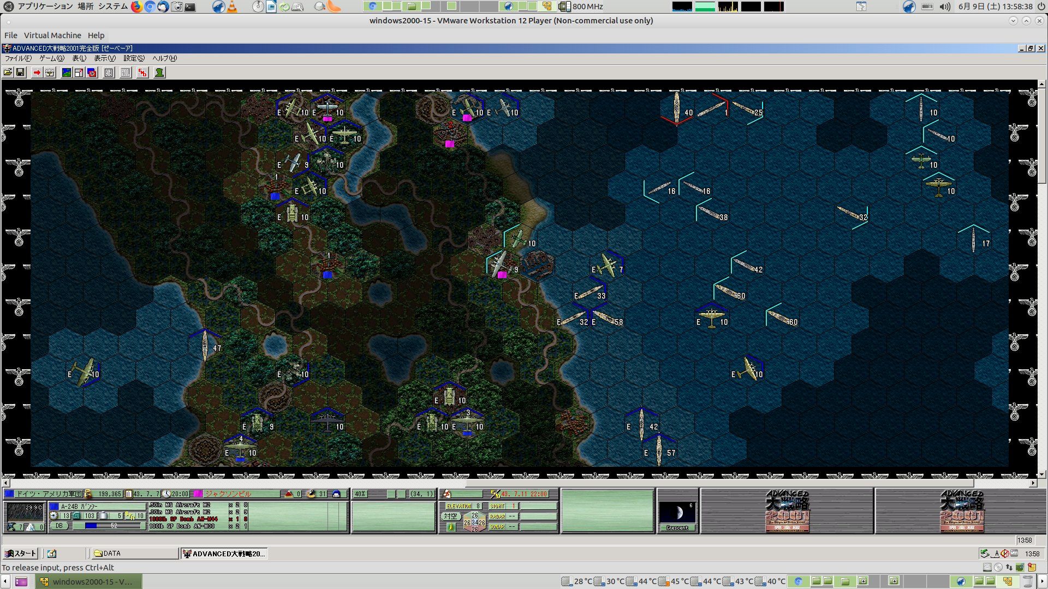Click the スタート start button
The image size is (1048, 589).
pos(20,554)
